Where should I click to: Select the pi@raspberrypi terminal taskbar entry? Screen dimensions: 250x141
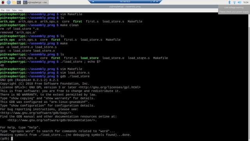(35, 2)
